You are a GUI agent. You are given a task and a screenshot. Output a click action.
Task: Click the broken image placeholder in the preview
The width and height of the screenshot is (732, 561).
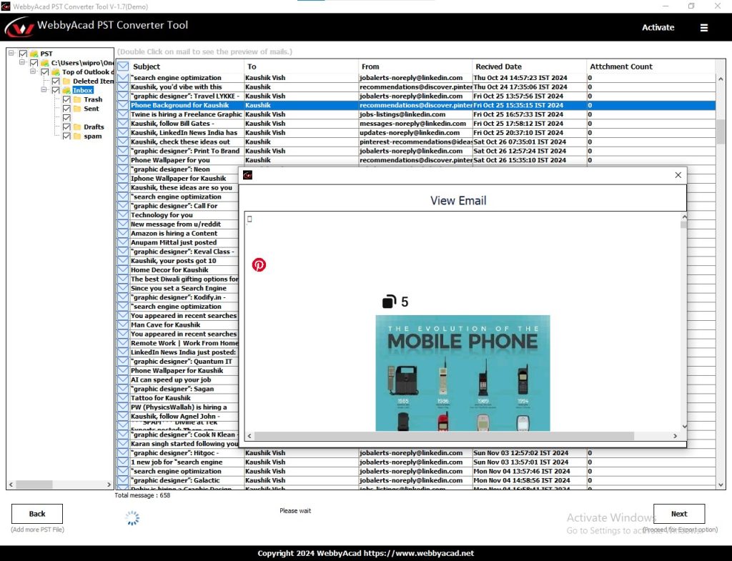249,219
